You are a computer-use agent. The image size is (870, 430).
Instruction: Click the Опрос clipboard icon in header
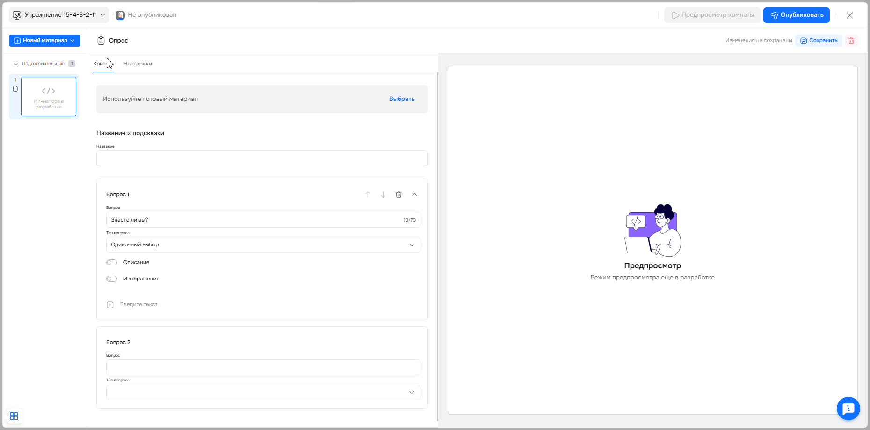[101, 41]
